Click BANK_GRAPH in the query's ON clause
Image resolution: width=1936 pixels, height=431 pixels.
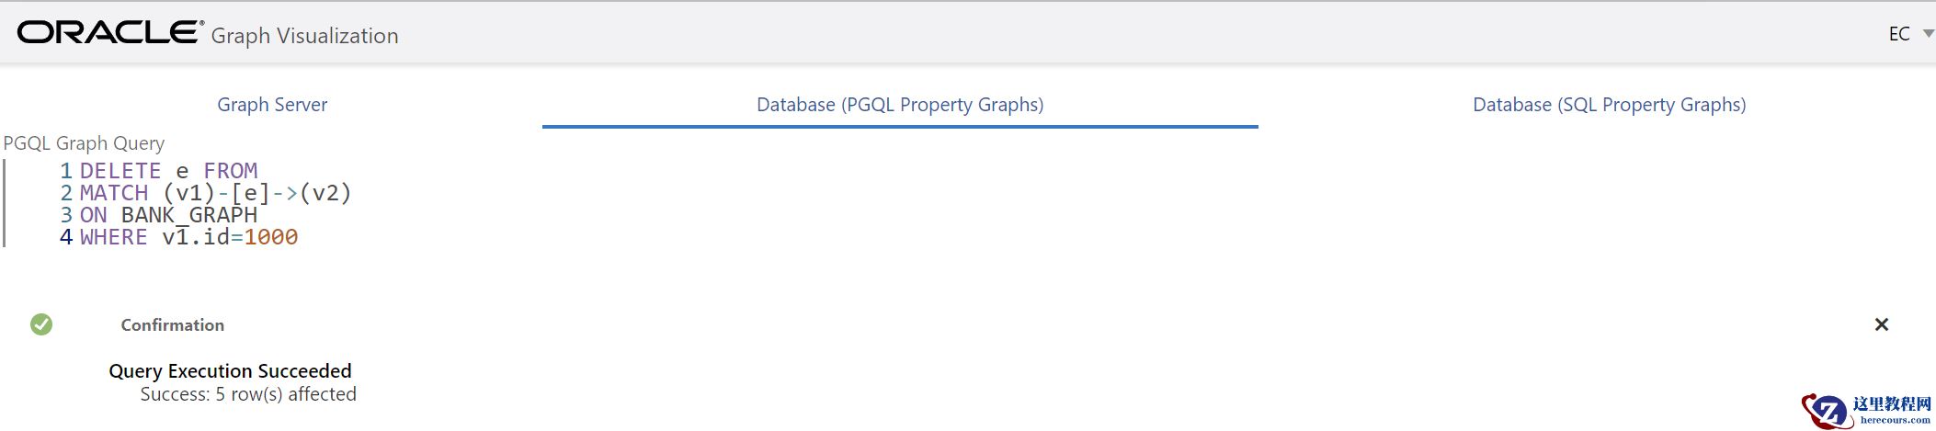(188, 215)
